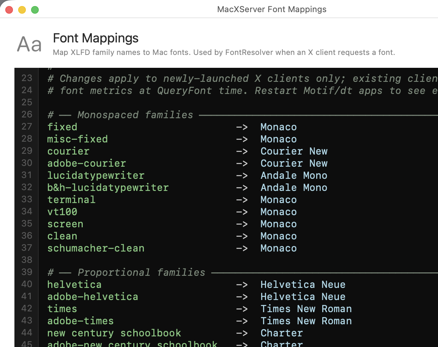Close the MacXServer Font Mappings window
This screenshot has height=347, width=438.
(x=9, y=10)
